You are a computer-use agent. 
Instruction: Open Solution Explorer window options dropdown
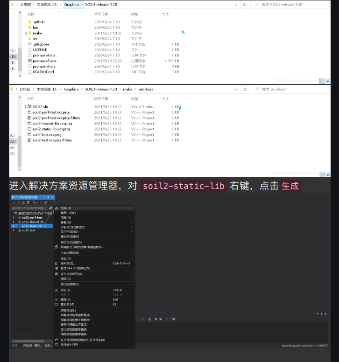point(44,197)
